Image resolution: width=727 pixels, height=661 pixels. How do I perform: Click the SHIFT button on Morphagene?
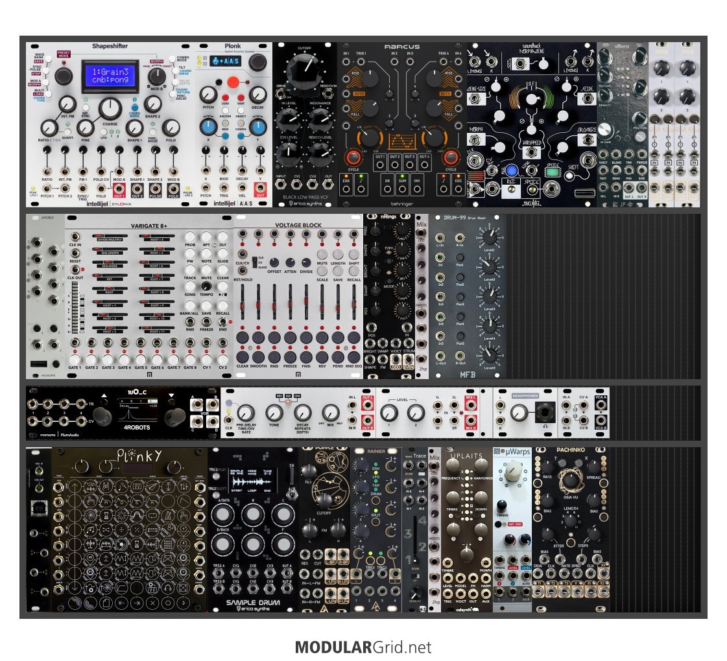[x=569, y=176]
